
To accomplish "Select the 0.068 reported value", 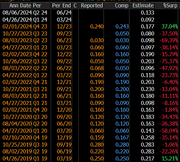I will [97, 68].
